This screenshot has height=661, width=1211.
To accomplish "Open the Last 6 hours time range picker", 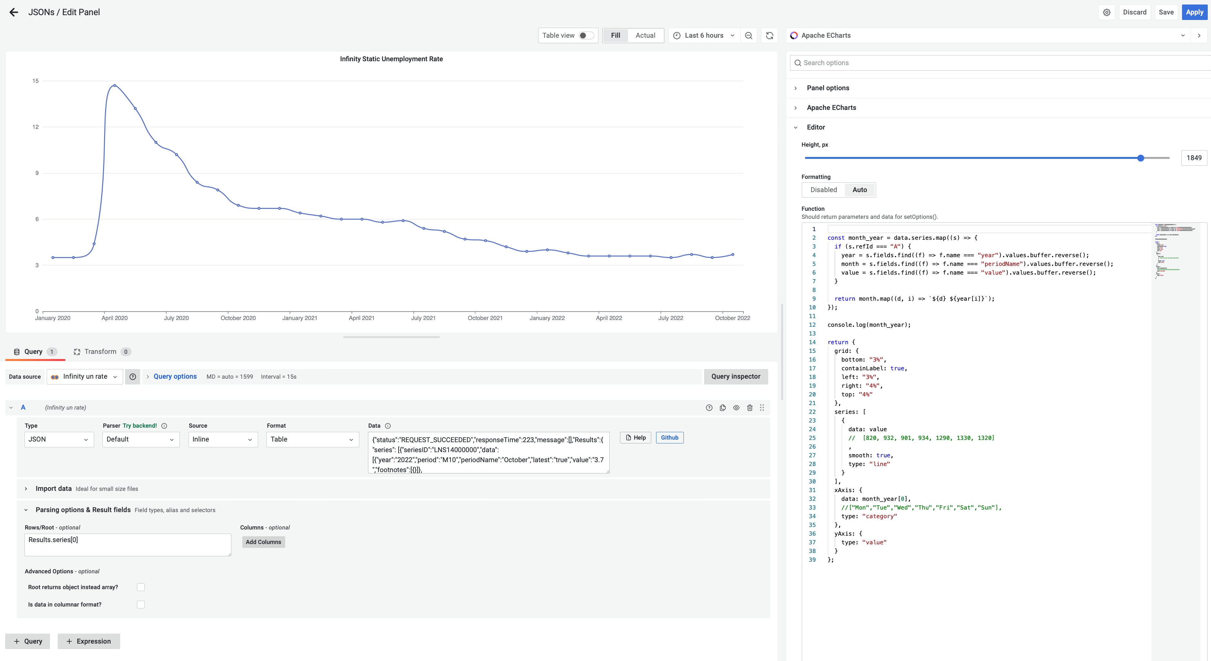I will (x=703, y=35).
